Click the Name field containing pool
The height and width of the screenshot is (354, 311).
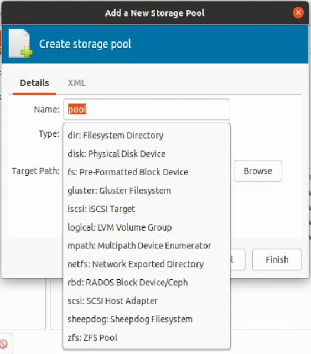point(146,110)
